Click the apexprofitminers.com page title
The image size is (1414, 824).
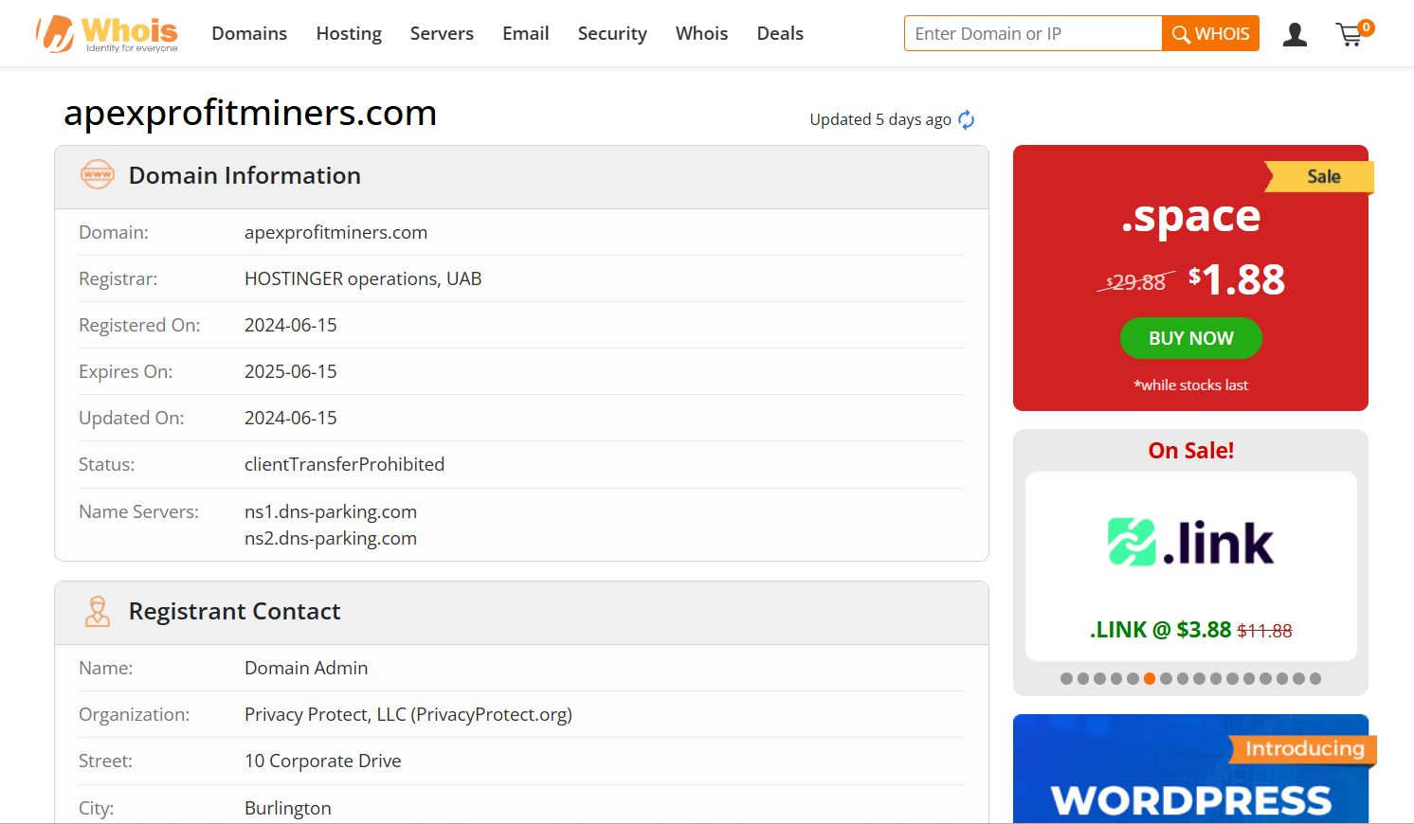[250, 113]
